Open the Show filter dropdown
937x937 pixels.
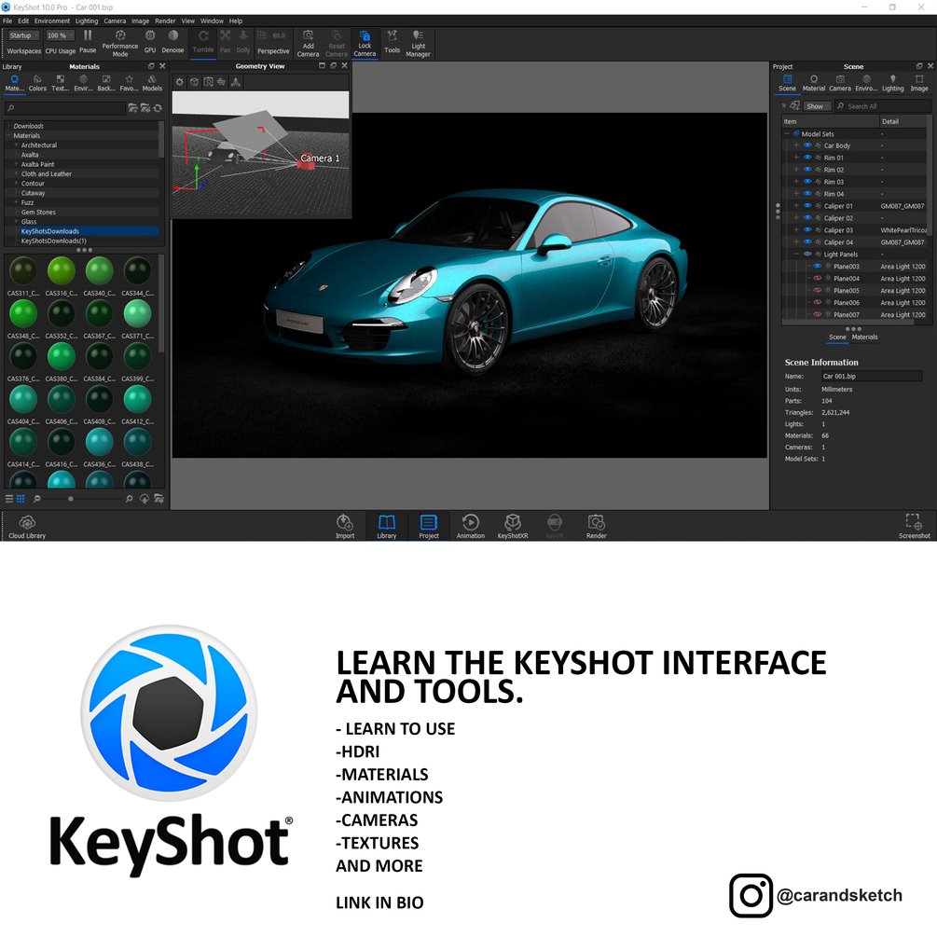tap(817, 106)
